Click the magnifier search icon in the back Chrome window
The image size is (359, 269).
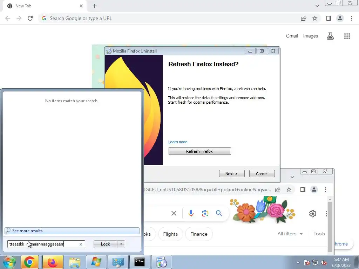point(219,213)
